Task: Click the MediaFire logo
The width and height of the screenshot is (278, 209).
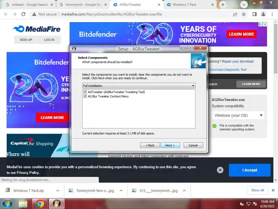Action: (x=36, y=29)
